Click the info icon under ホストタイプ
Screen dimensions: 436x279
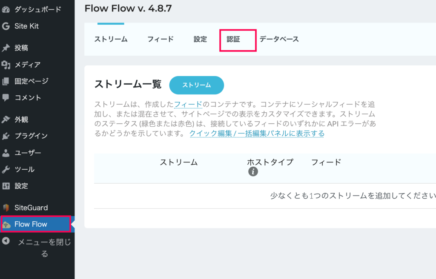coord(253,172)
